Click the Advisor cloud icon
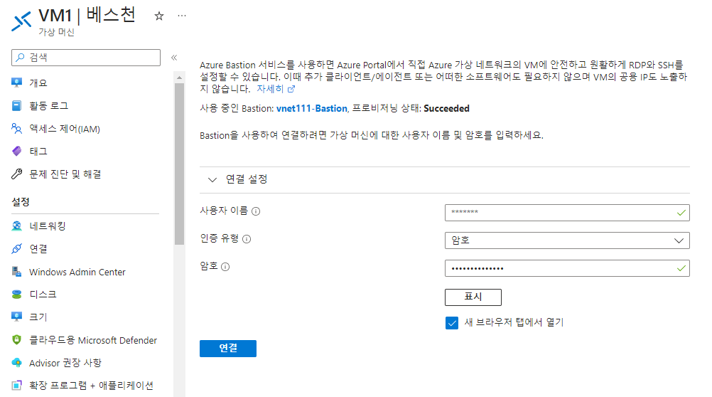712x397 pixels. coord(17,363)
